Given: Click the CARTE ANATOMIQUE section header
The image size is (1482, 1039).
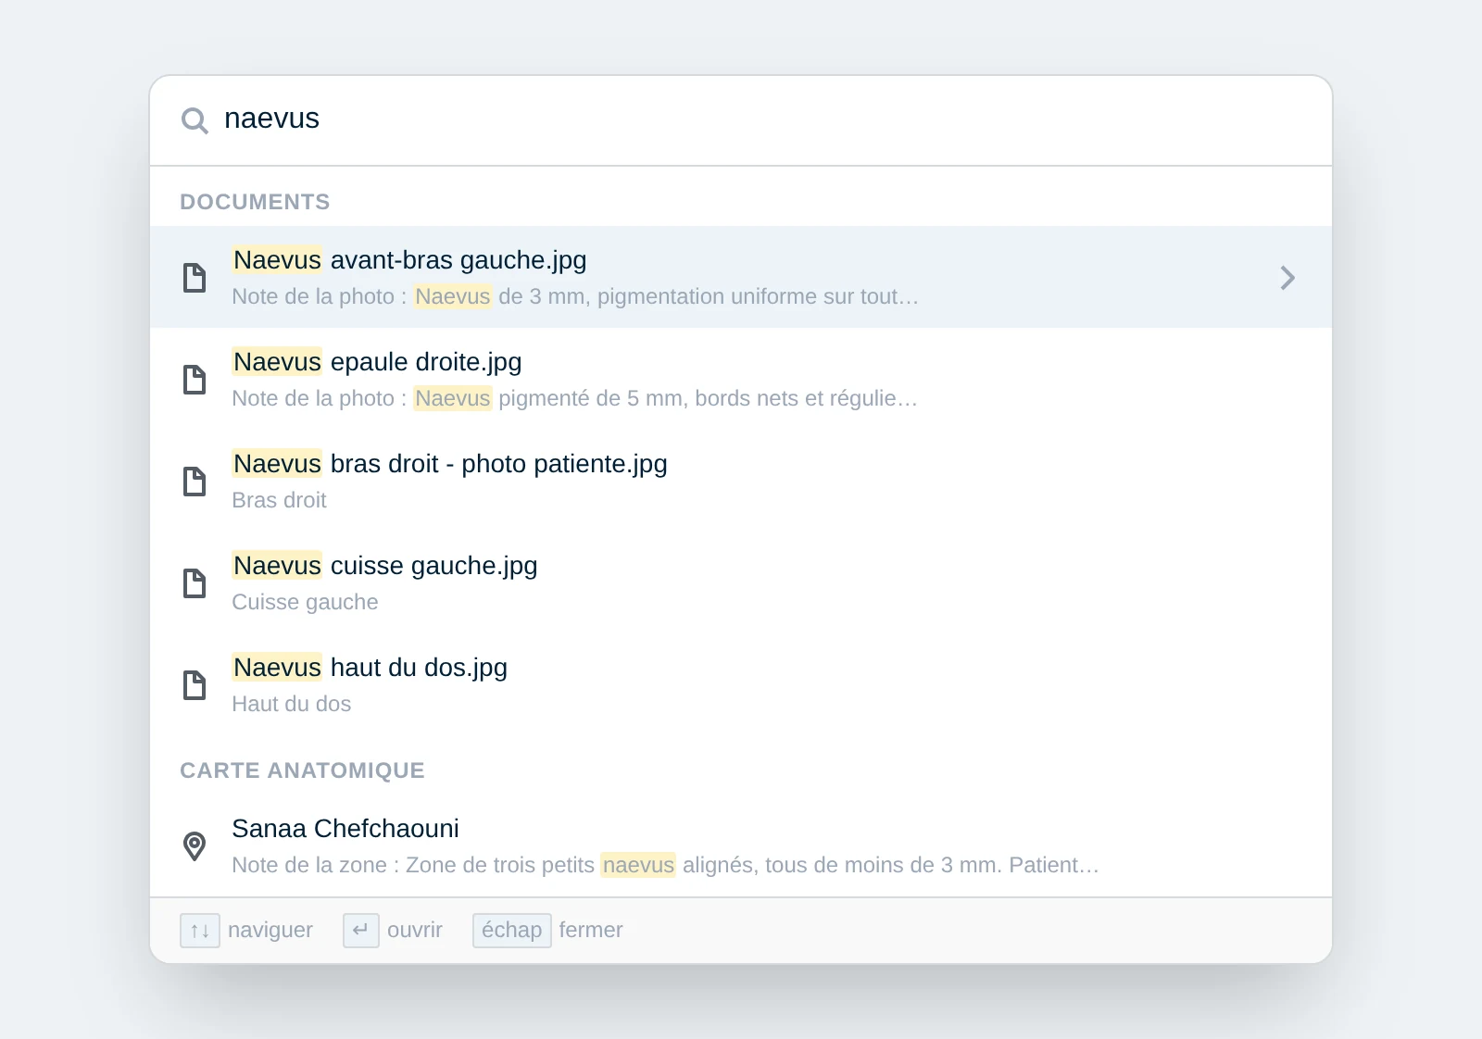Looking at the screenshot, I should [302, 770].
